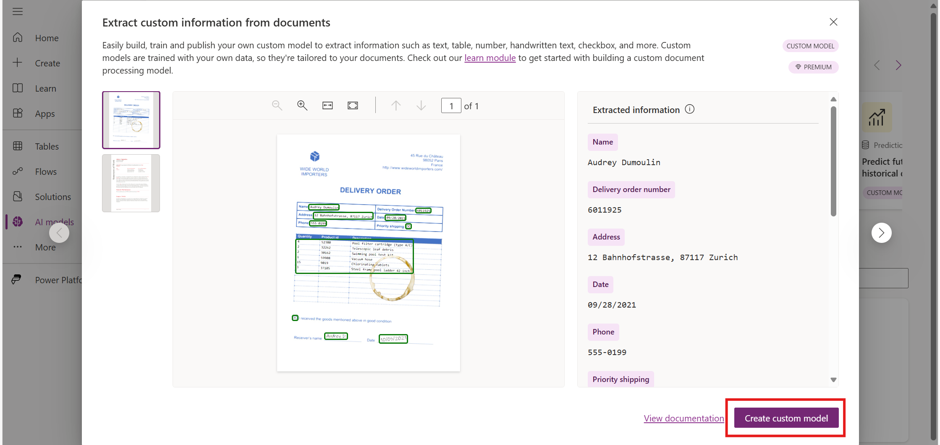The height and width of the screenshot is (445, 940).
Task: Show previous example with left chevron
Action: click(x=59, y=233)
